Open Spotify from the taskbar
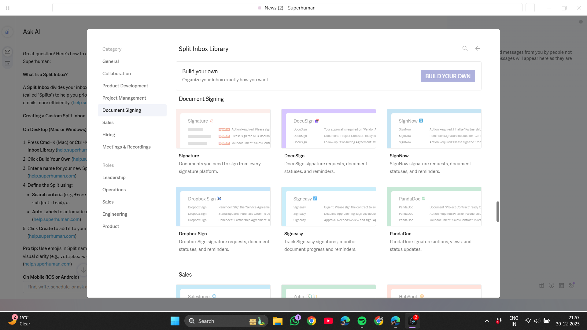Viewport: 587px width, 330px height. pos(362,321)
